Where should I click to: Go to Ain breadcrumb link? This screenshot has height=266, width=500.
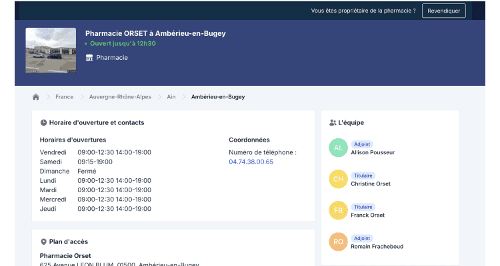coord(171,96)
